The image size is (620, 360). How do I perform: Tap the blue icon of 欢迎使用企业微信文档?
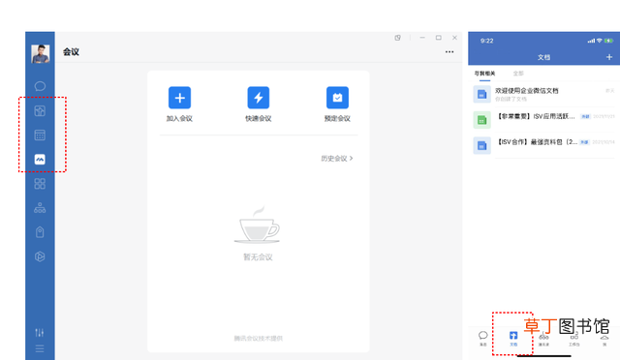tap(482, 95)
